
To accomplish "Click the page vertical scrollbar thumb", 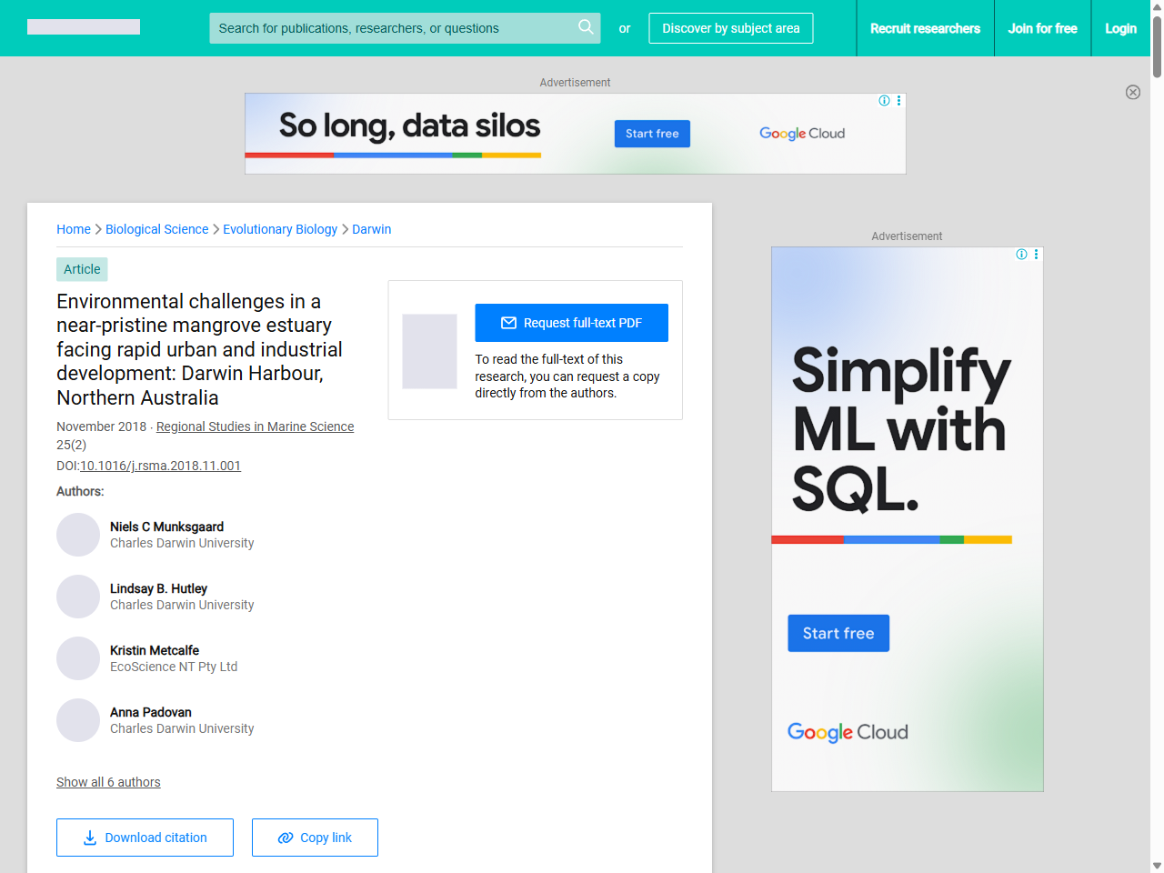I will pos(1157,45).
